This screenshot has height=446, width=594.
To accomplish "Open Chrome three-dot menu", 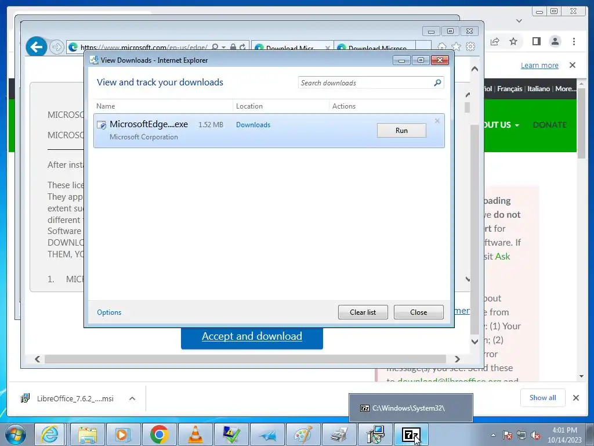I will [x=574, y=41].
